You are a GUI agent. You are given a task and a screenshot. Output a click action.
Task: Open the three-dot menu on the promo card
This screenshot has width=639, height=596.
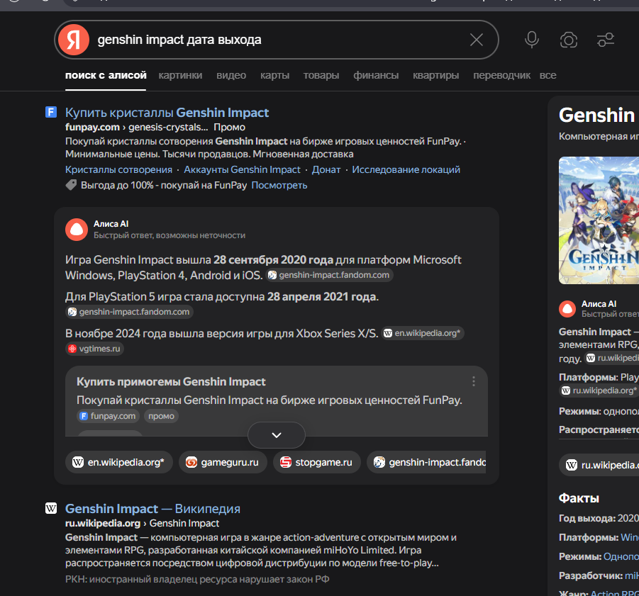tap(474, 381)
